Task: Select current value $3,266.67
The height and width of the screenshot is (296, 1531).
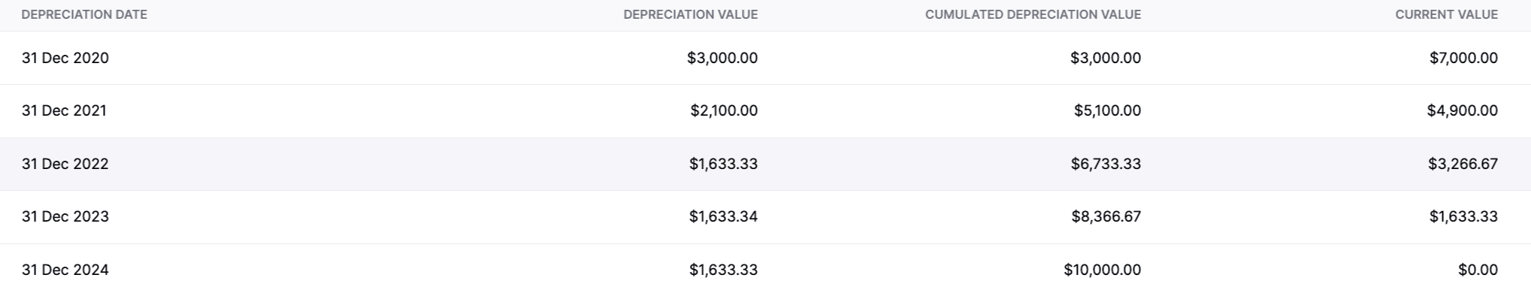Action: pyautogui.click(x=1463, y=164)
